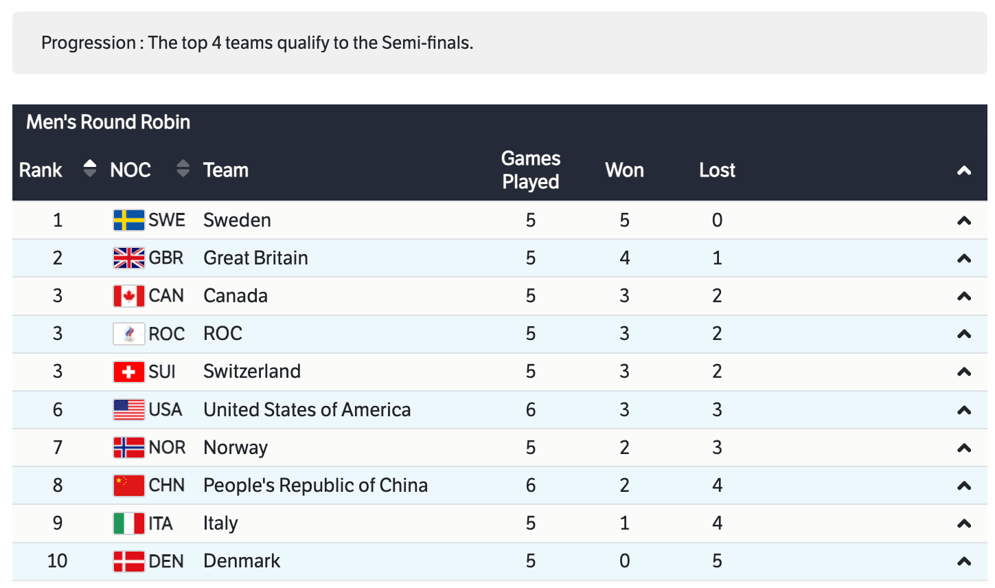995x588 pixels.
Task: Collapse the Sweden row chevron
Action: [x=964, y=220]
